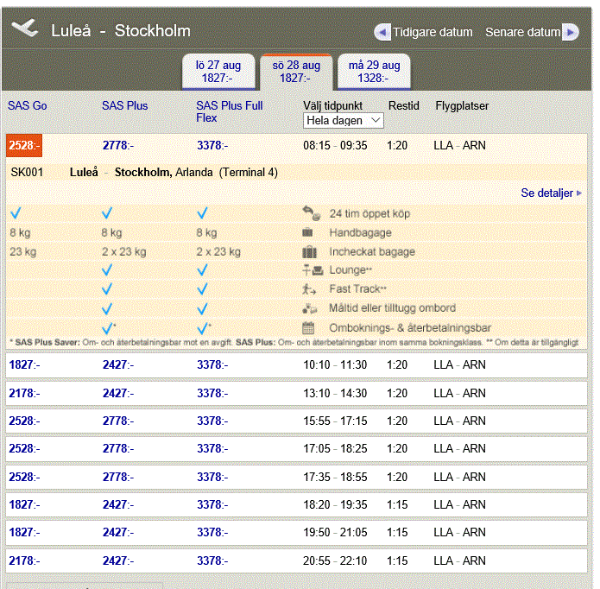Select the sö 28 aug date tab

(296, 72)
